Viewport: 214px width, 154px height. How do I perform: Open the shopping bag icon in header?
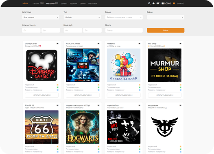pyautogui.click(x=153, y=3)
